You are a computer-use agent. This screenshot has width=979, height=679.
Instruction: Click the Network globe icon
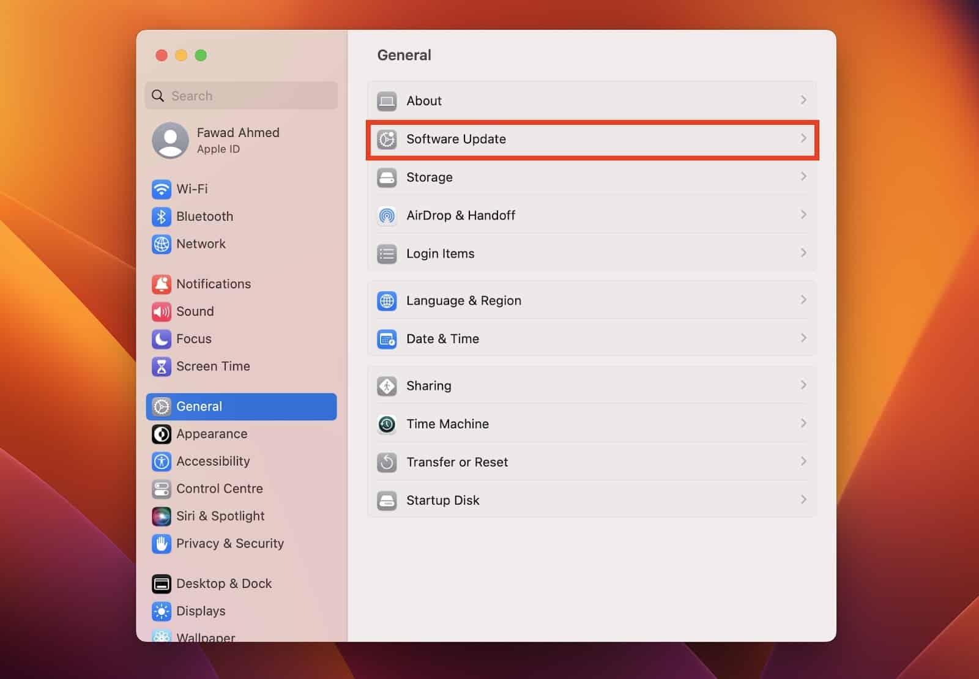tap(162, 244)
